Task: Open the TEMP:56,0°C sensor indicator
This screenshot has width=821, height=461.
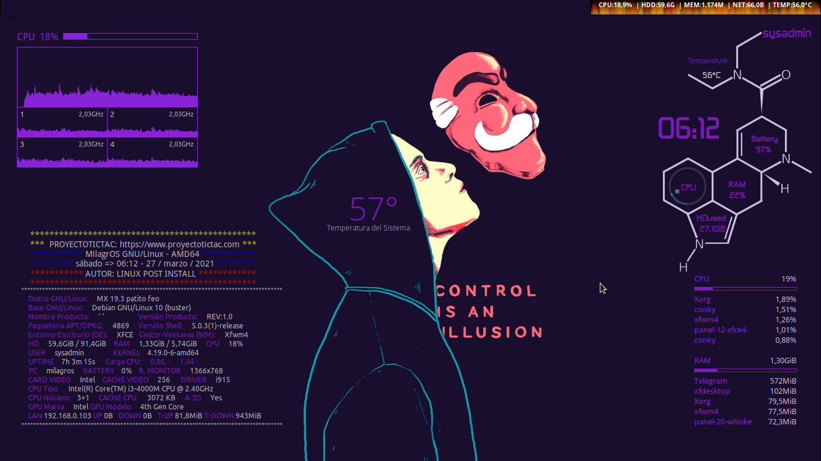Action: [x=792, y=5]
